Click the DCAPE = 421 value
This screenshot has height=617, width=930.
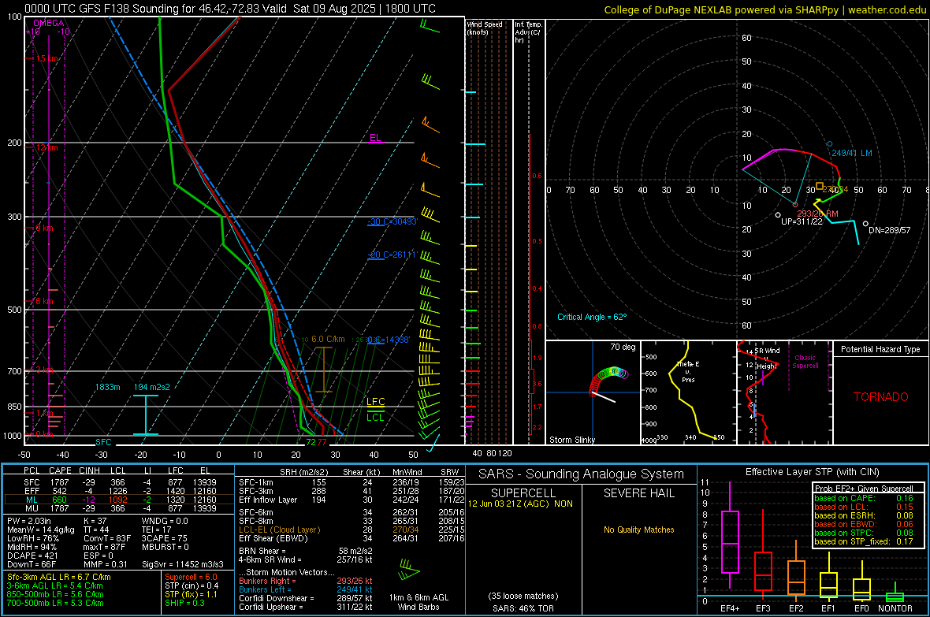32,556
